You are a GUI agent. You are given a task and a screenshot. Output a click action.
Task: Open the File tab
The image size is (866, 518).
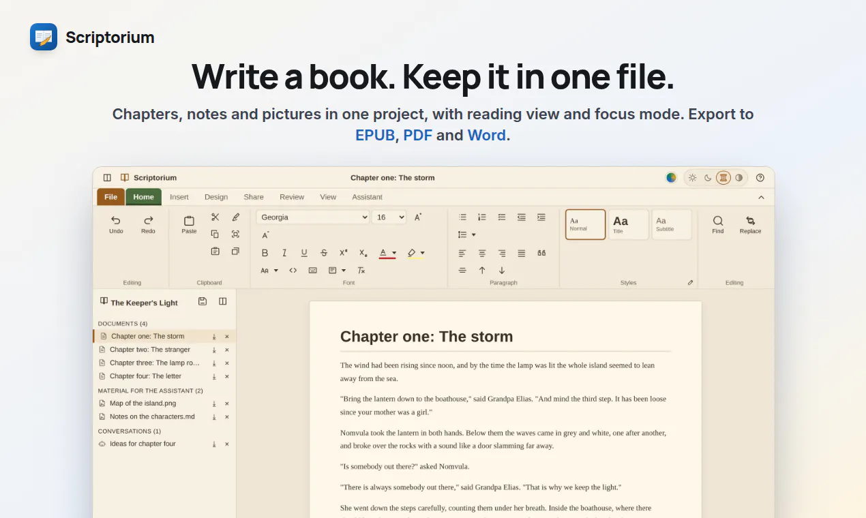pos(110,197)
